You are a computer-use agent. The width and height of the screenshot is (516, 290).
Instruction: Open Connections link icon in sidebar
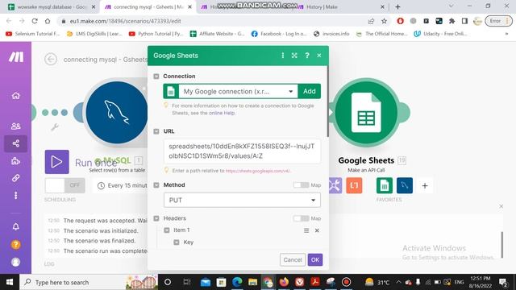click(x=15, y=178)
